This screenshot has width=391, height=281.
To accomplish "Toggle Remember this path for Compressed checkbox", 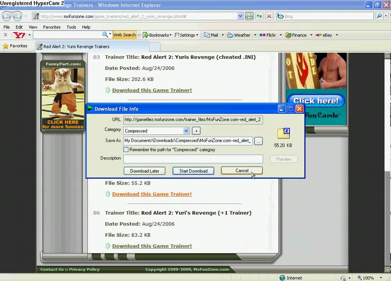I will coord(126,149).
